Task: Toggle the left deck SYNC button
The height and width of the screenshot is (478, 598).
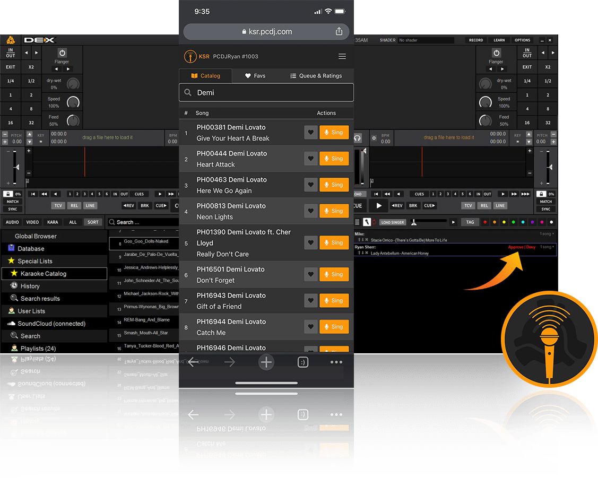Action: pyautogui.click(x=13, y=209)
